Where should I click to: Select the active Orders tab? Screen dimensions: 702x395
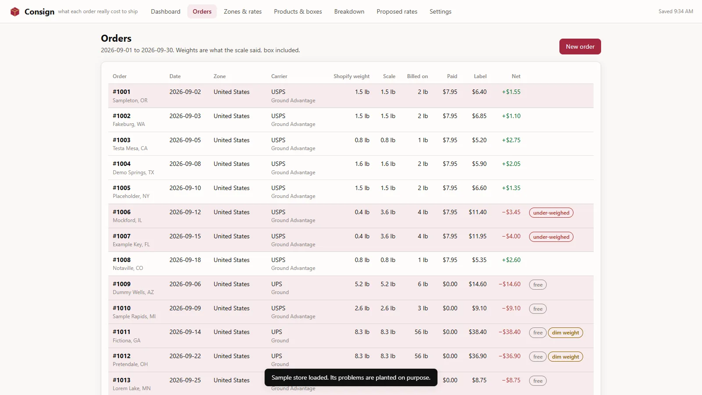click(202, 11)
